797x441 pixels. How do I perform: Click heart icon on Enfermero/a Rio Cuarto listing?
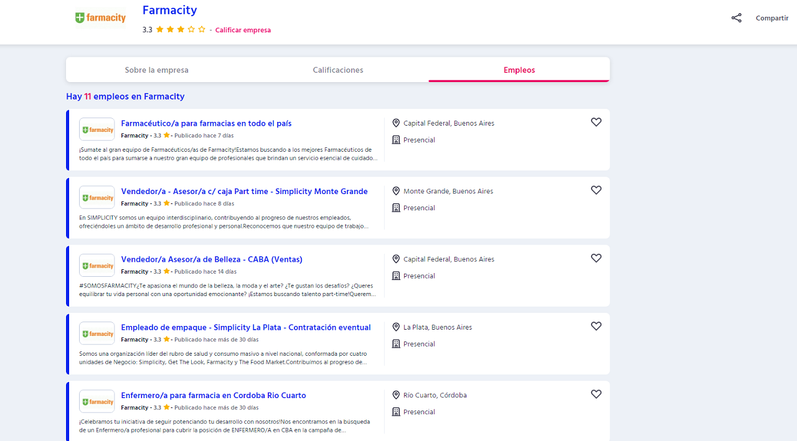596,394
